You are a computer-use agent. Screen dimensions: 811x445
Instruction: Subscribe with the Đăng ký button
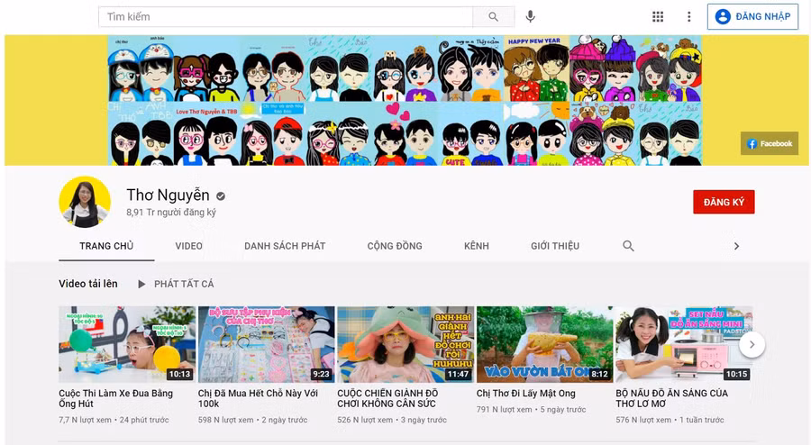724,202
